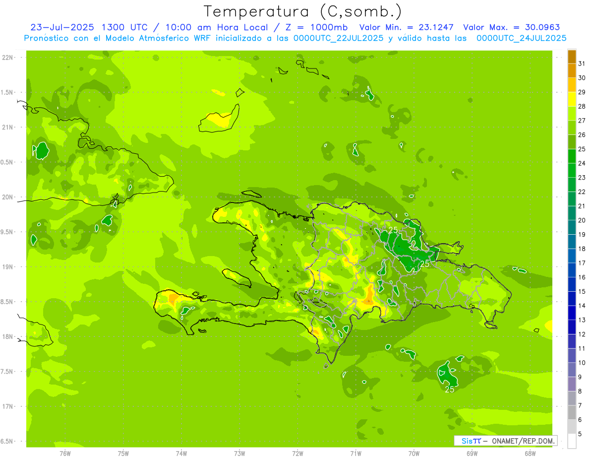This screenshot has height=460, width=595.
Task: Click the title "Temperatura (C,somb.)"
Action: pyautogui.click(x=303, y=11)
